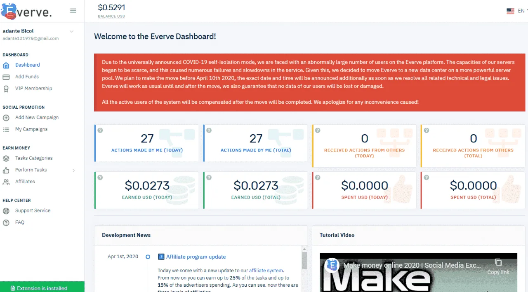This screenshot has width=528, height=292.
Task: Click the Spent USD (Today) label
Action: pyautogui.click(x=365, y=197)
